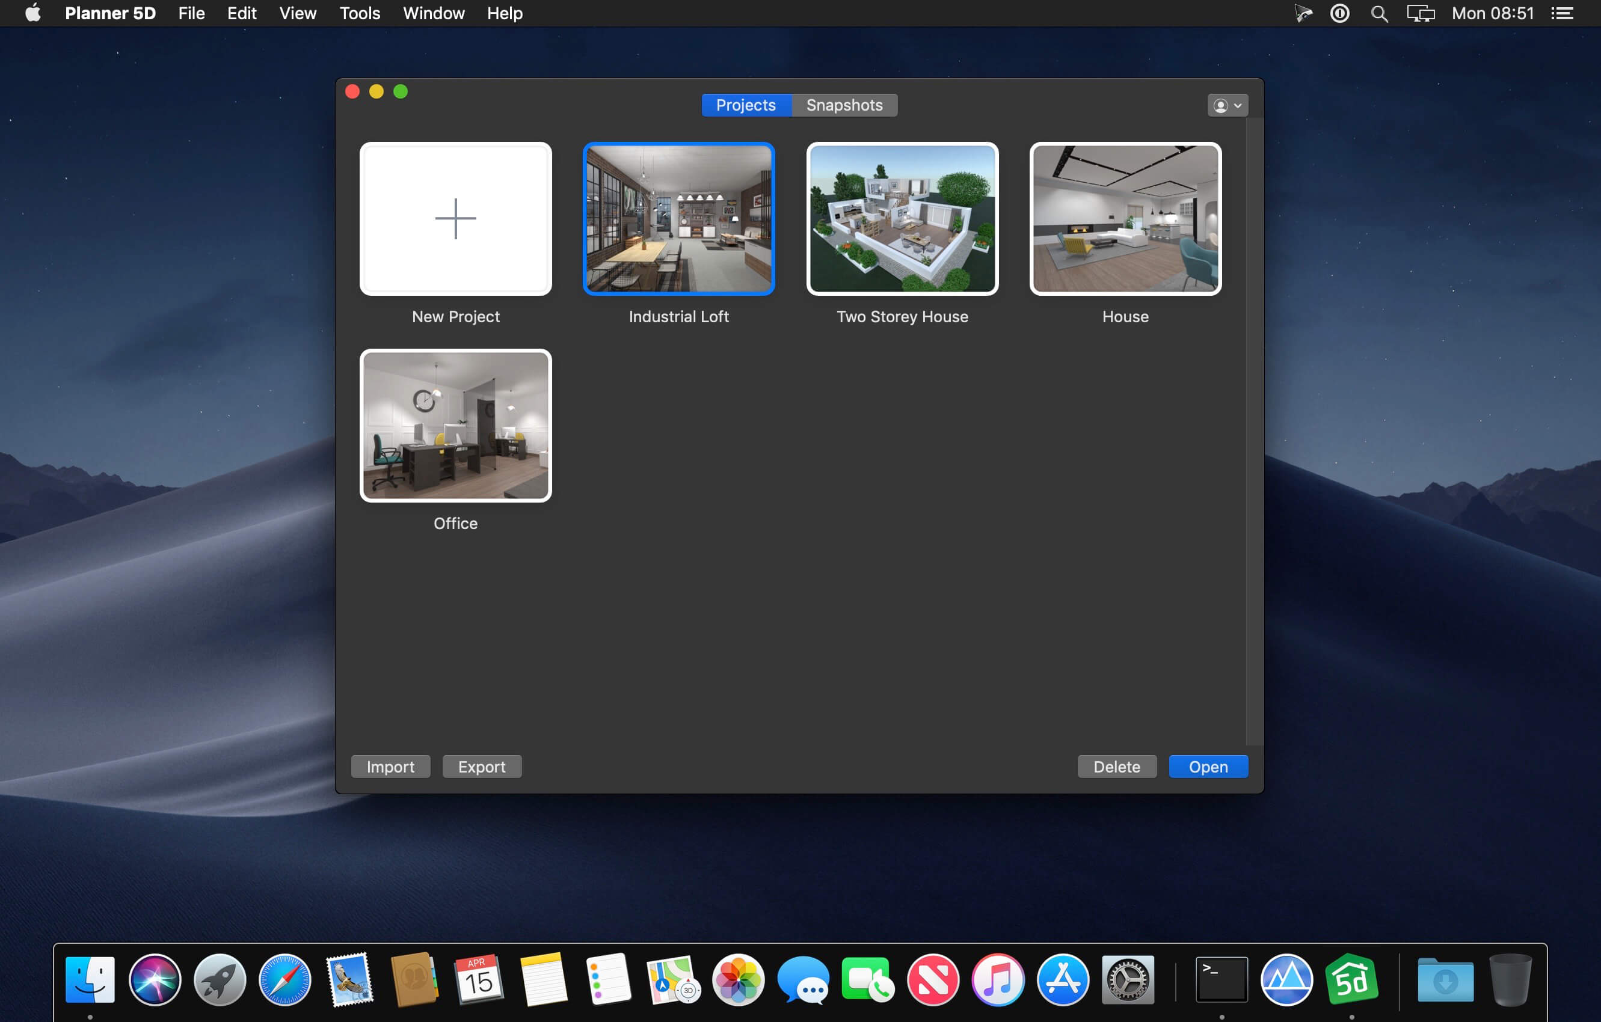Delete the selected project

[x=1116, y=766]
